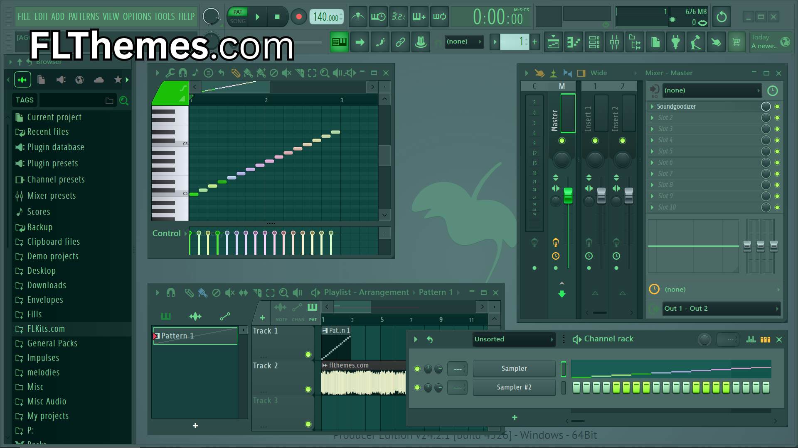This screenshot has height=448, width=798.
Task: Click the browser search magnifier icon
Action: tap(123, 100)
